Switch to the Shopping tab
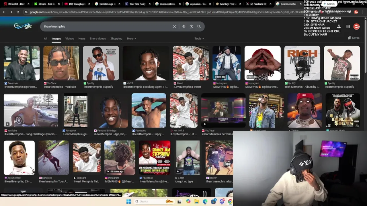Screen dimensions: 367x206 pos(116,39)
